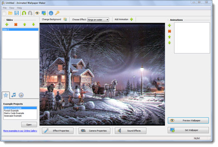Click the eye preview icon in toolbar
Image resolution: width=218 pixels, height=147 pixels.
[37, 13]
